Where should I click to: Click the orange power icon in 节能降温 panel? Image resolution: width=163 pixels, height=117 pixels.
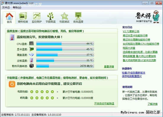[12, 84]
